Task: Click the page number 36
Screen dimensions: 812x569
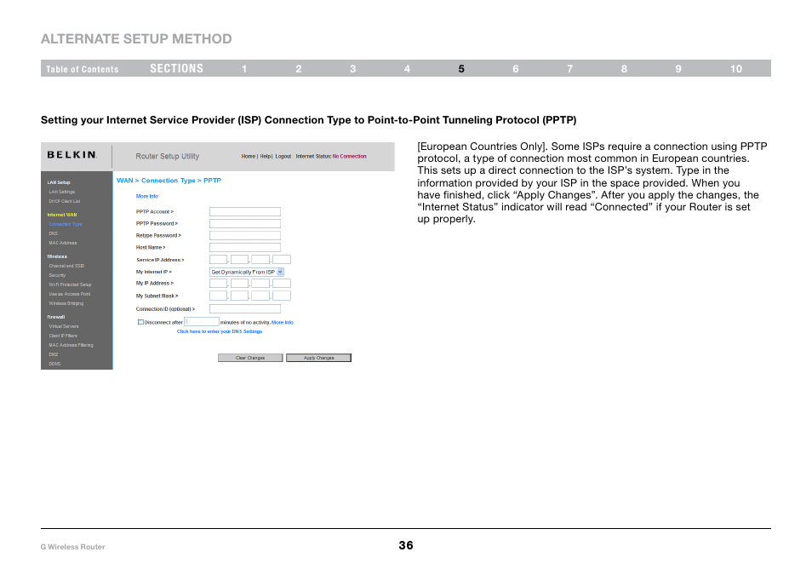Action: [406, 545]
